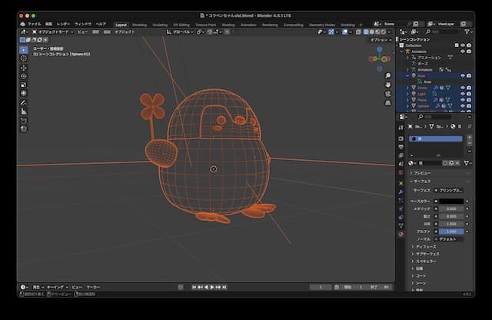This screenshot has height=320, width=492.
Task: Expand the Plane tree item
Action: click(408, 100)
